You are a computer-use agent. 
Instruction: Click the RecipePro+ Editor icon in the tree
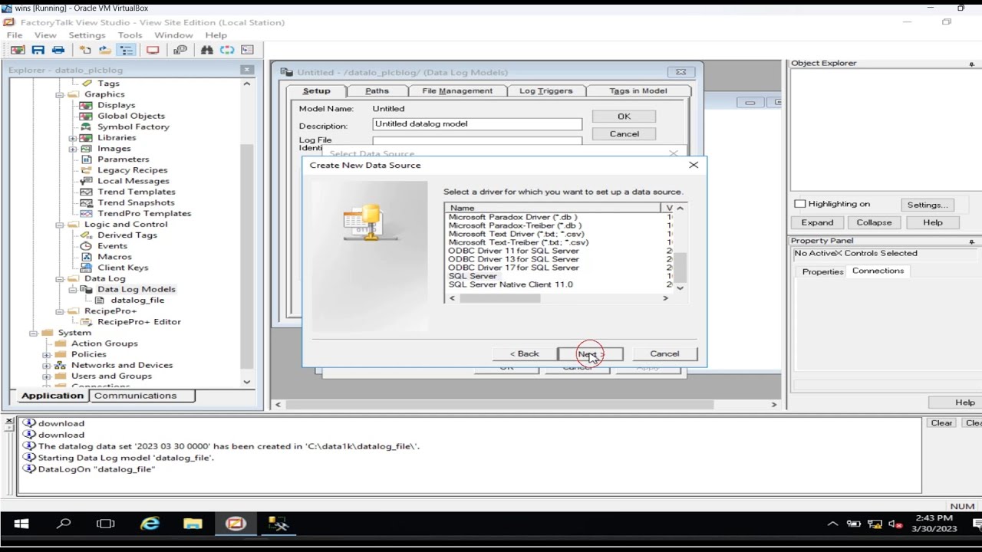(x=86, y=322)
